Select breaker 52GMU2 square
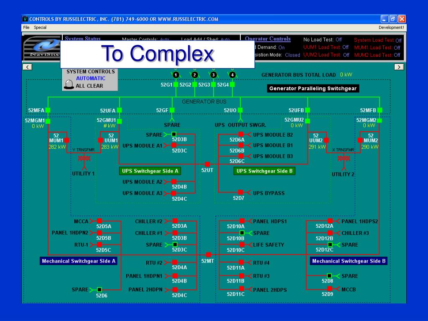The image size is (428, 321). point(308,121)
